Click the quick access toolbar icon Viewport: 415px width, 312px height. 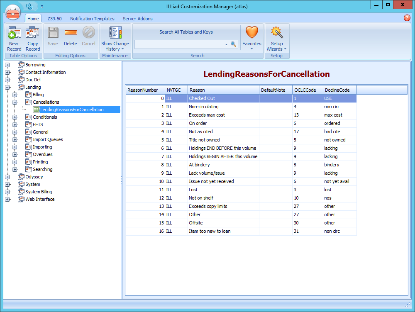(x=28, y=6)
